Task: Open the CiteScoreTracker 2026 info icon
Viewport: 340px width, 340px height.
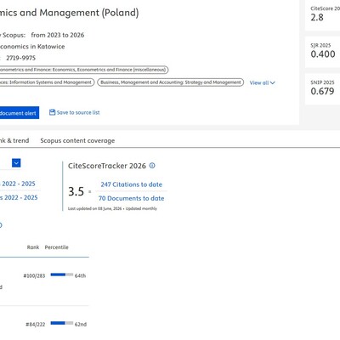Action: [152, 166]
